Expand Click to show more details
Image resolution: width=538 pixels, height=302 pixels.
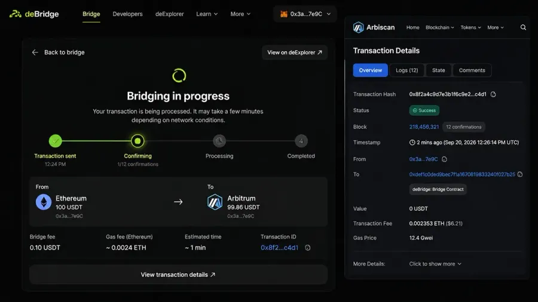pos(435,264)
